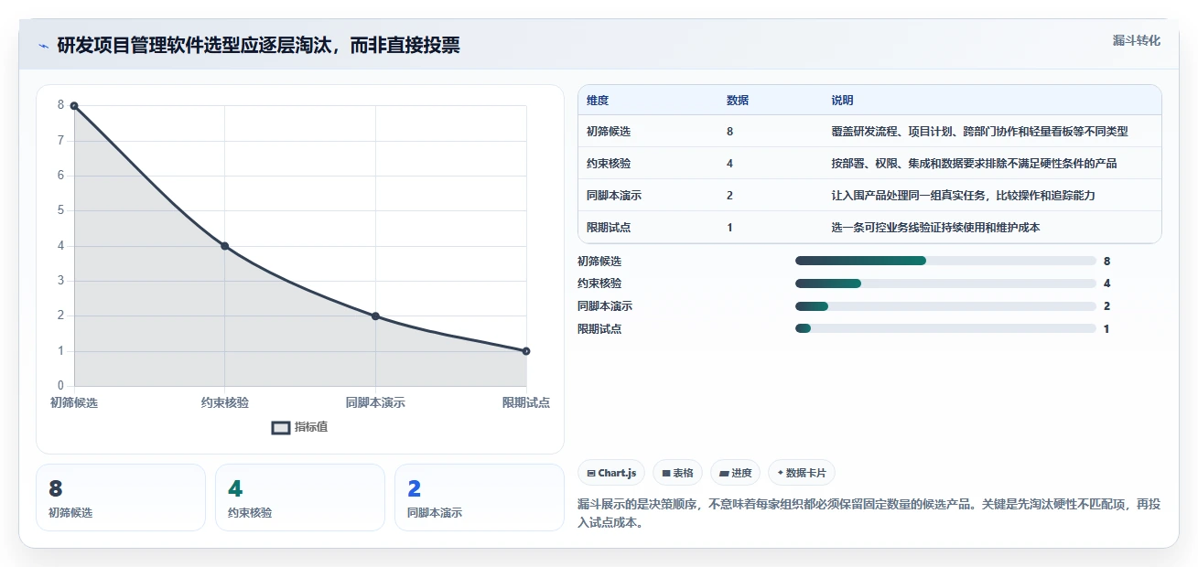Click the 限期试点 cell in the table

click(x=609, y=228)
